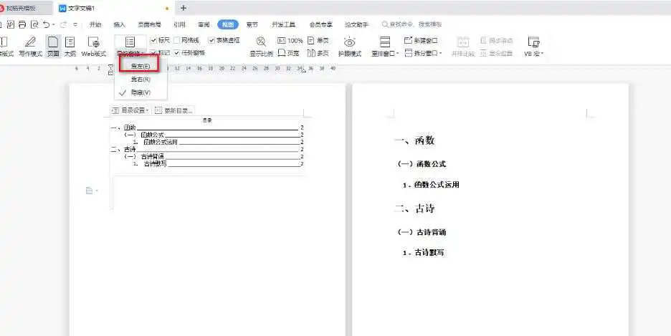Set zoom to 100%
The height and width of the screenshot is (336, 671).
click(x=290, y=41)
